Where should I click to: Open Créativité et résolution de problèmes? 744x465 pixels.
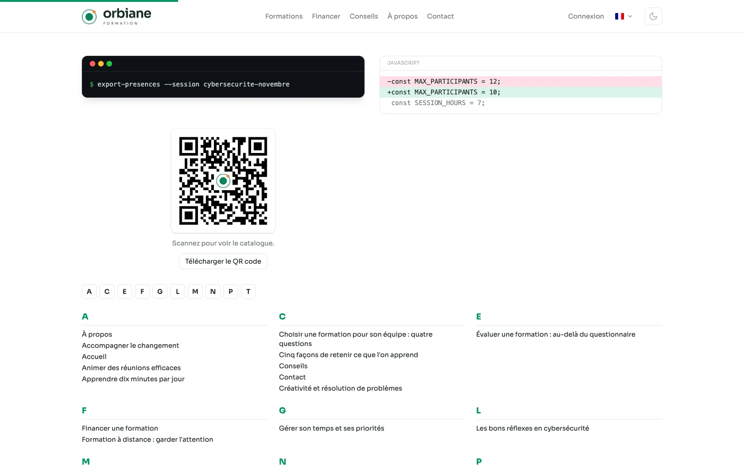[x=340, y=388]
